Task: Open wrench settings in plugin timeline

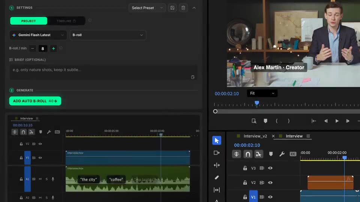Action: [x=49, y=132]
